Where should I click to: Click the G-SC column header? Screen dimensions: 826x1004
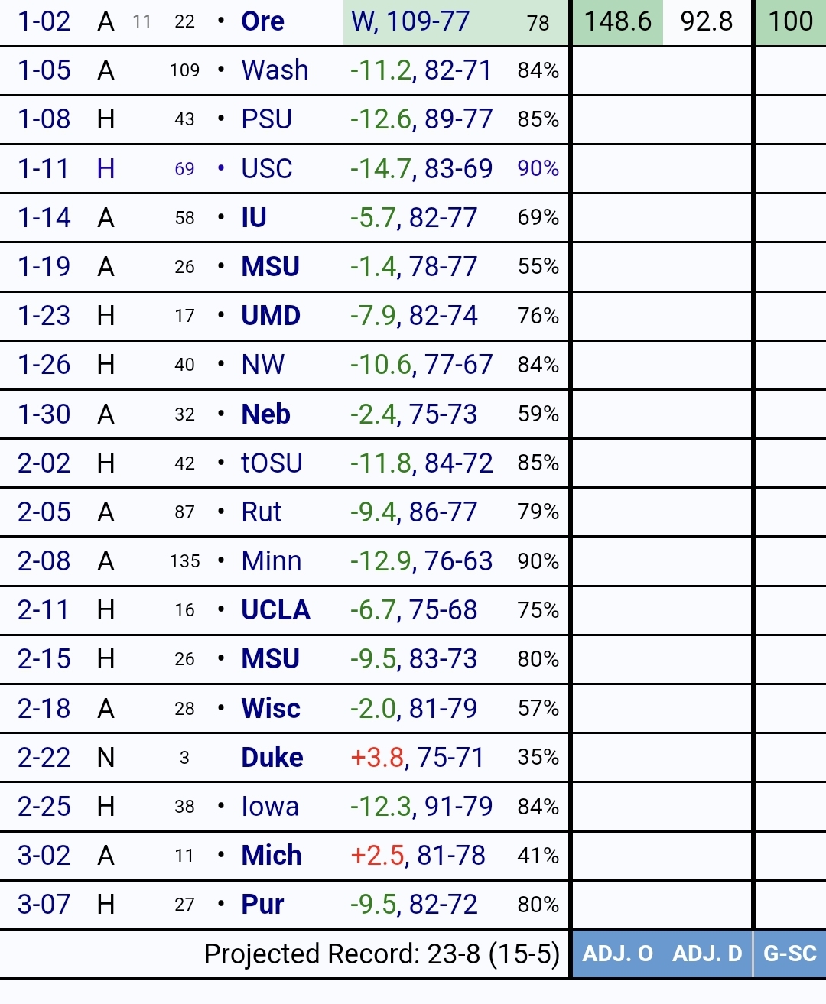pos(790,954)
